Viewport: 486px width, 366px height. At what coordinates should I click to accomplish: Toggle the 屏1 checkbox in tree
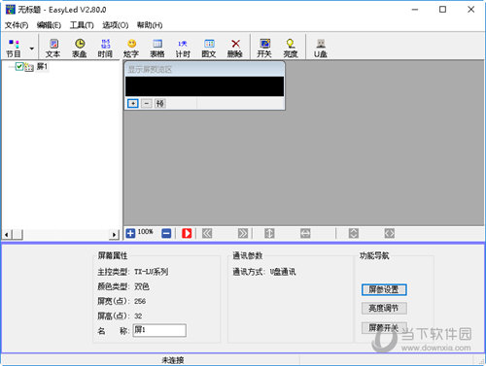coord(19,67)
